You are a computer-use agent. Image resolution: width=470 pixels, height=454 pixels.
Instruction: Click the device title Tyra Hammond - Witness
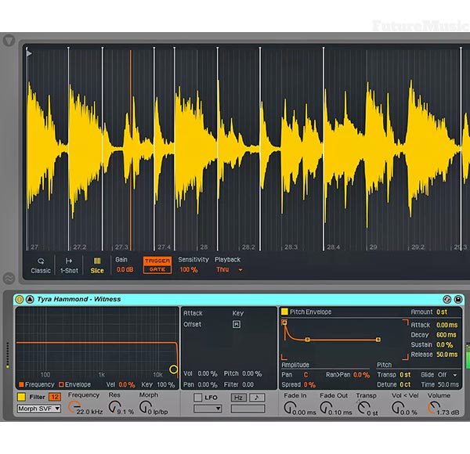tap(79, 299)
